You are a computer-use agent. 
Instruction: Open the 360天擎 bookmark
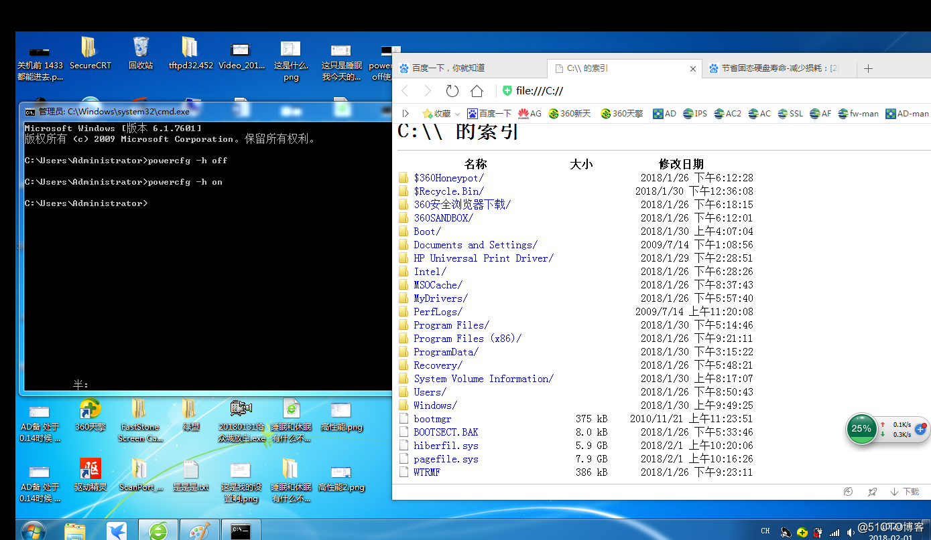click(x=622, y=113)
